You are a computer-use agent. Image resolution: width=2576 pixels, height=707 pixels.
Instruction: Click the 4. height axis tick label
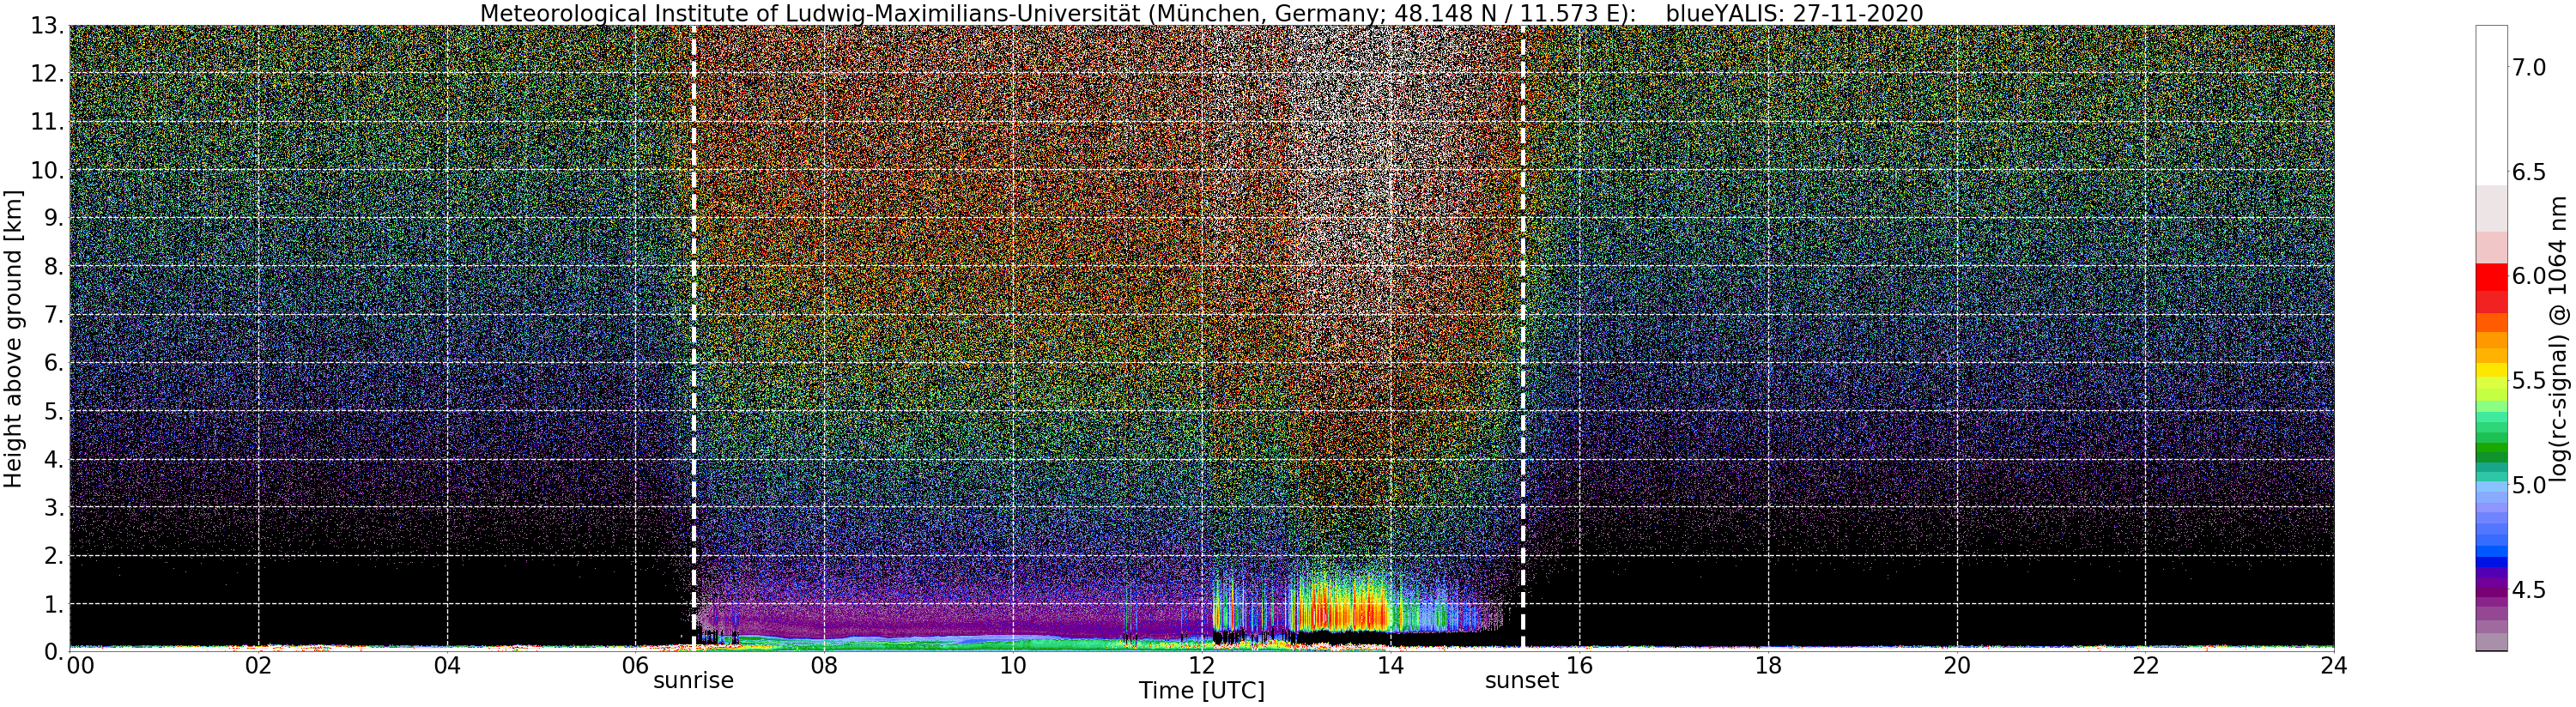(54, 459)
